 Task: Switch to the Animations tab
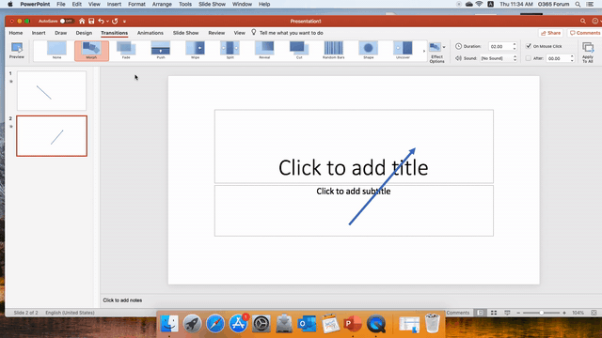[x=150, y=33]
